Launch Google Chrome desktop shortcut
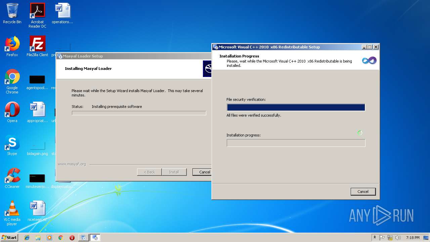This screenshot has height=242, width=430. (12, 81)
